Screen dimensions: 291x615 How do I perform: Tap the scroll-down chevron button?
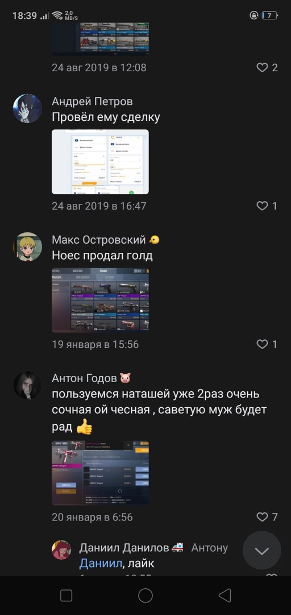pos(261,551)
